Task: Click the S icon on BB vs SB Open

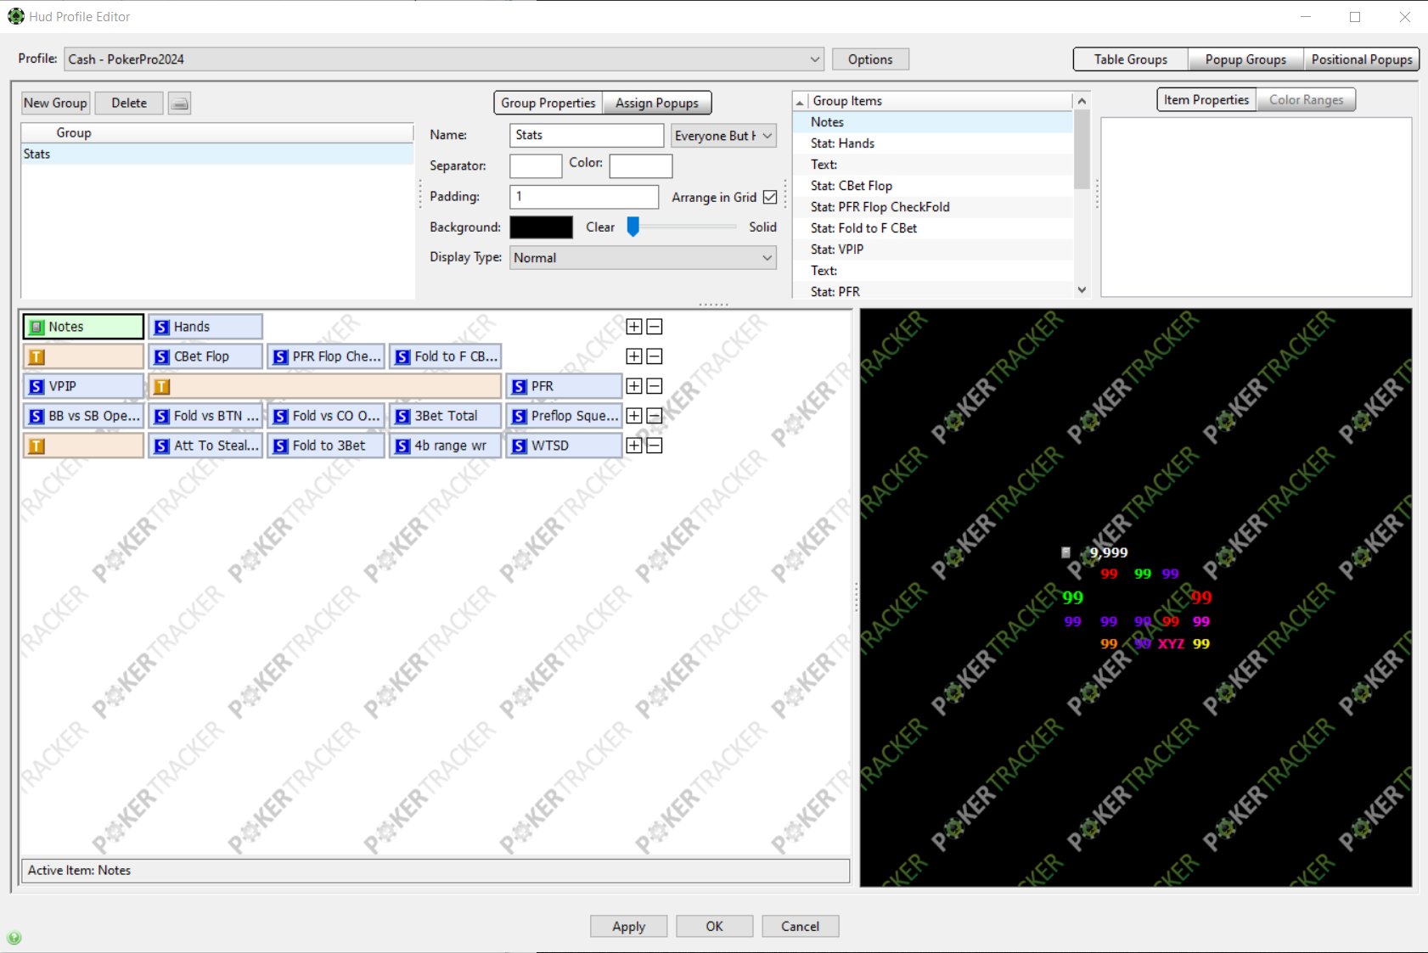Action: click(37, 416)
